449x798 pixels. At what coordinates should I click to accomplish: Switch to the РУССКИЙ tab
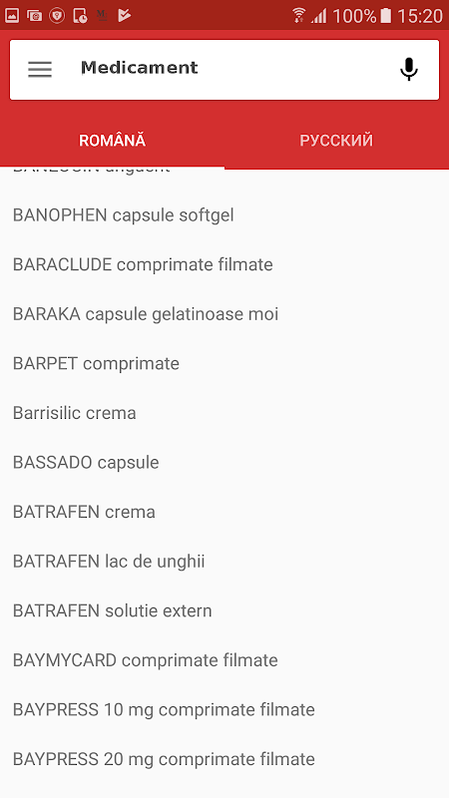tap(336, 141)
